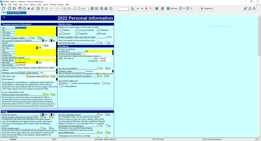Click the grey TP1 form icon
This screenshot has width=261, height=141.
[163, 8]
